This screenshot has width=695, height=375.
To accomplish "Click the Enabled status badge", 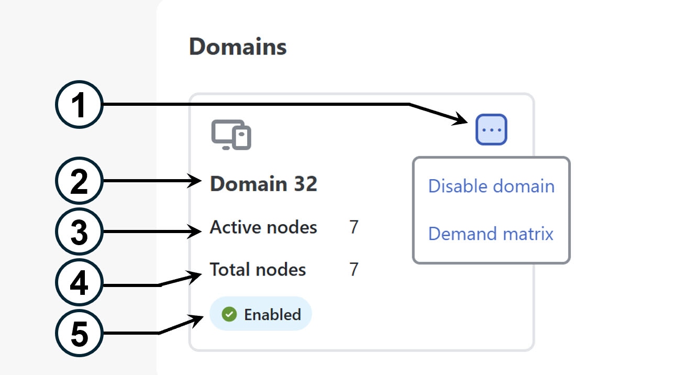I will point(261,314).
